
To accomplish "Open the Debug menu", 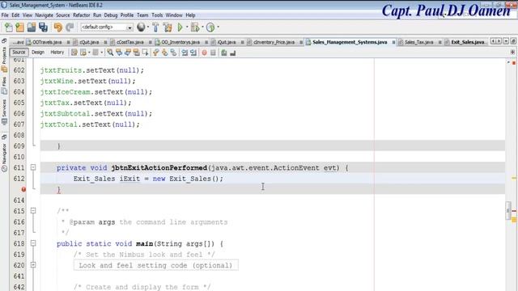I will (111, 15).
